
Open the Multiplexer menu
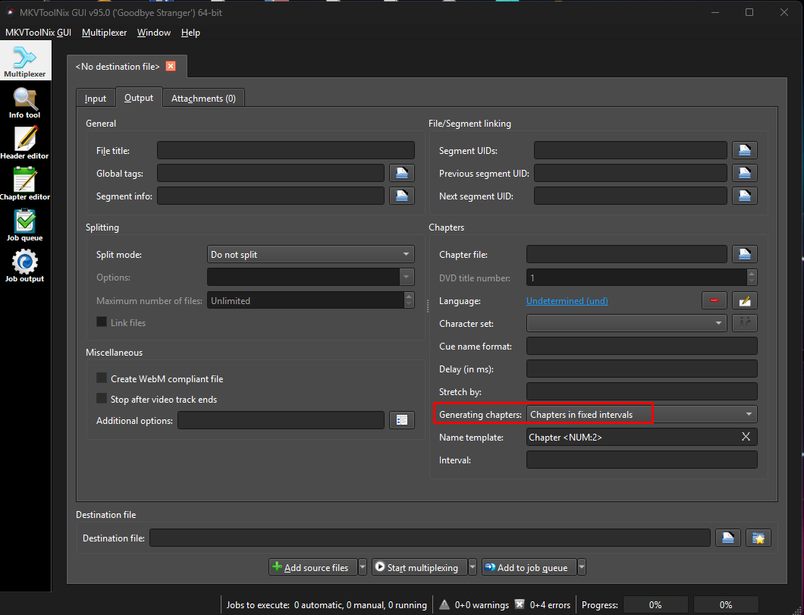coord(104,33)
